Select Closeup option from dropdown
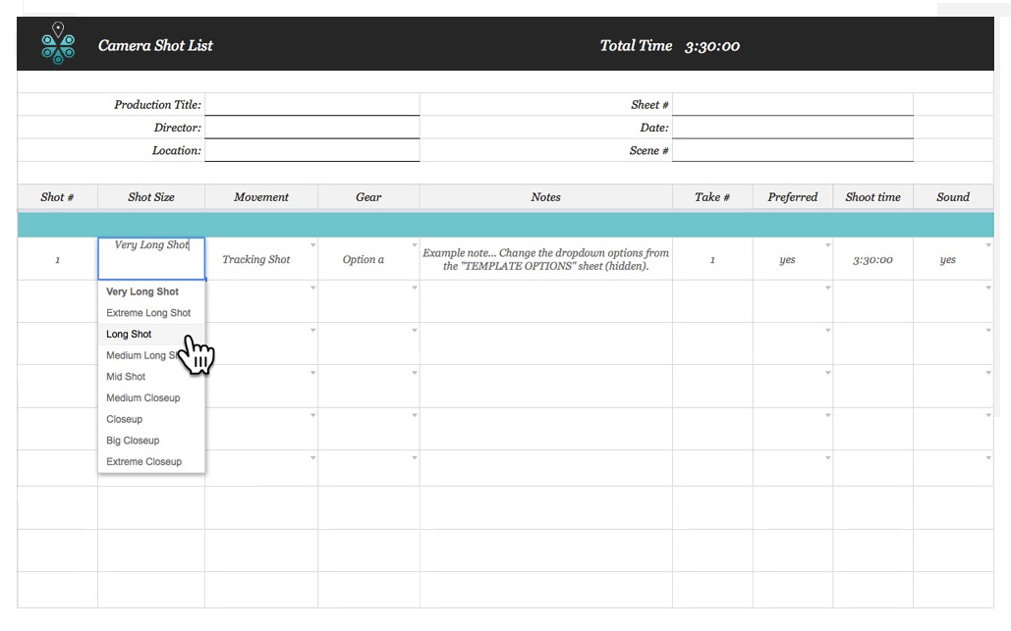Image resolution: width=1011 pixels, height=631 pixels. (125, 419)
